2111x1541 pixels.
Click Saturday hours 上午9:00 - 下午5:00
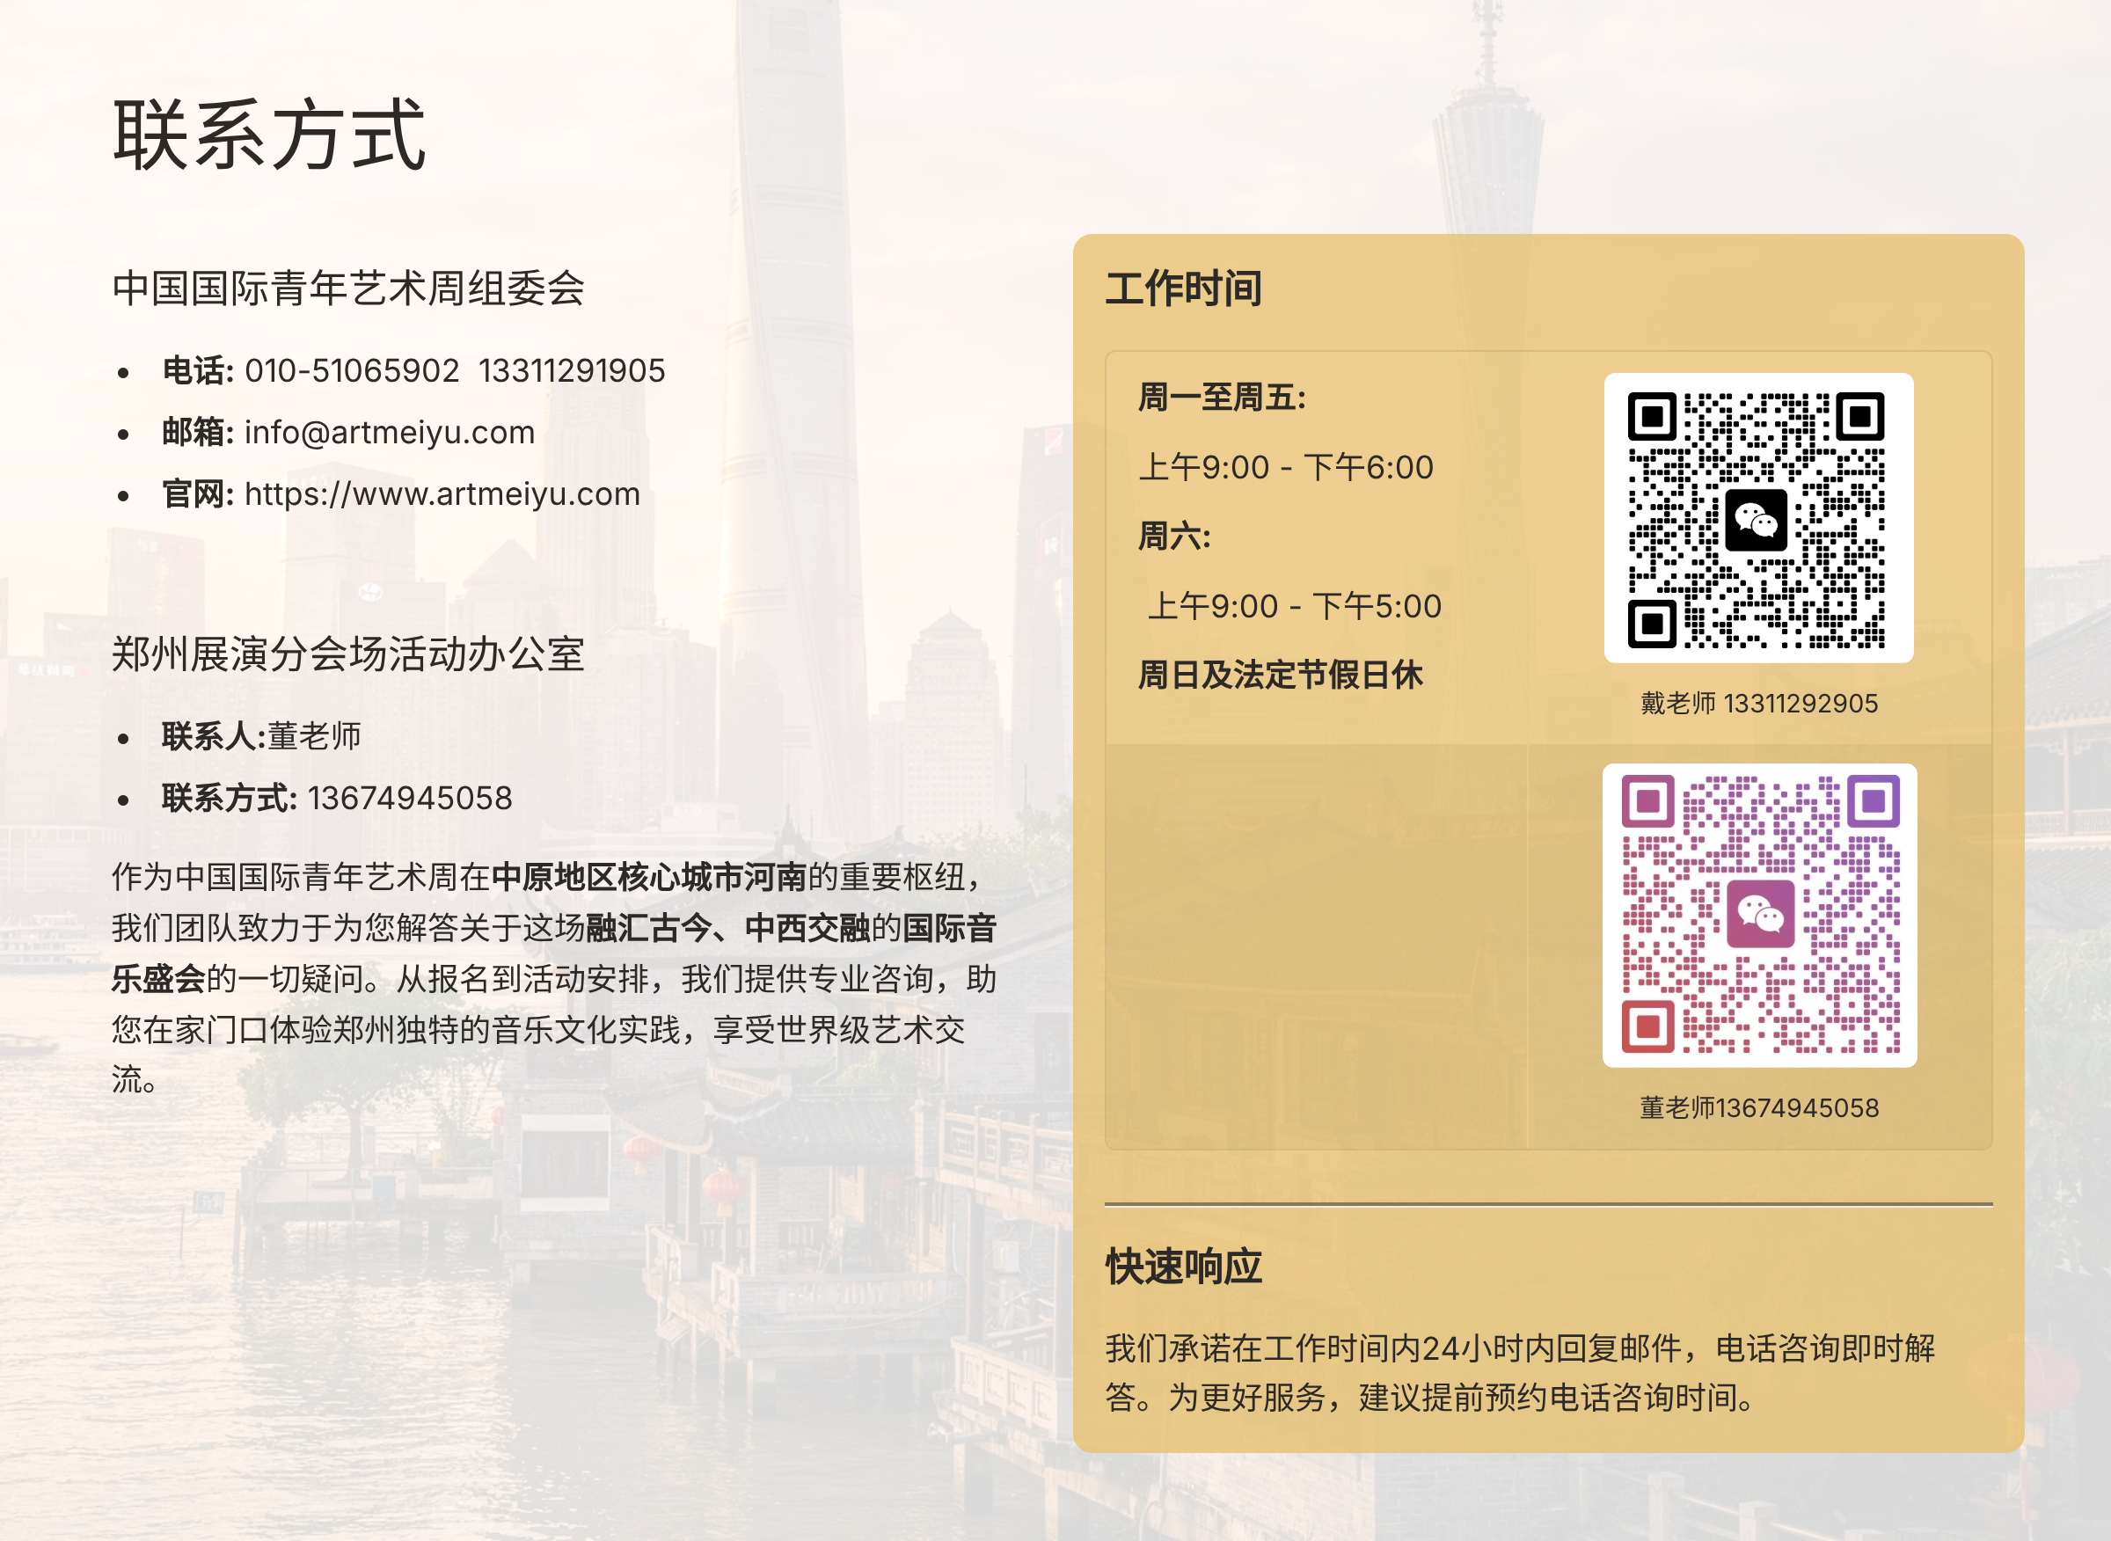click(1294, 605)
